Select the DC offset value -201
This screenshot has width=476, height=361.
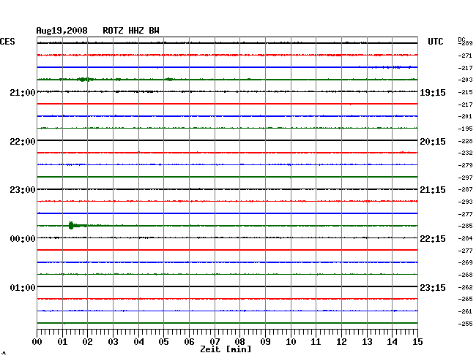pyautogui.click(x=465, y=116)
